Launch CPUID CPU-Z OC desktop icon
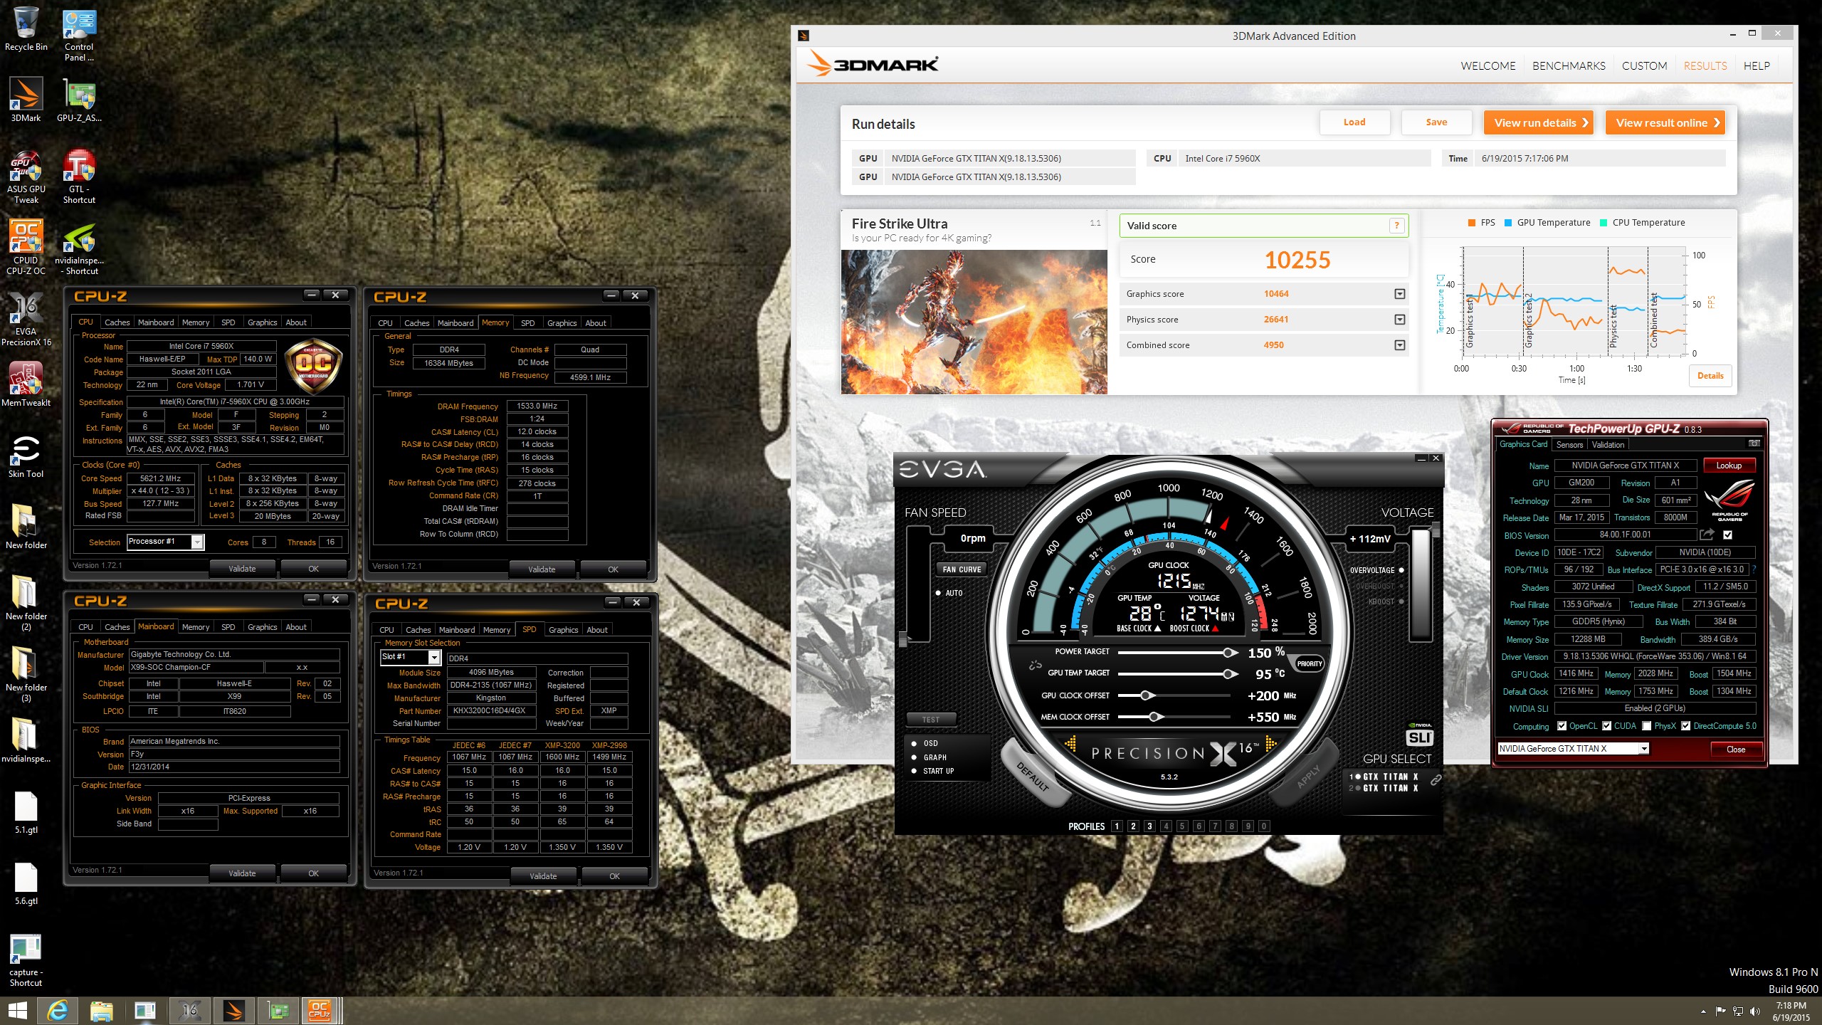 (x=26, y=248)
